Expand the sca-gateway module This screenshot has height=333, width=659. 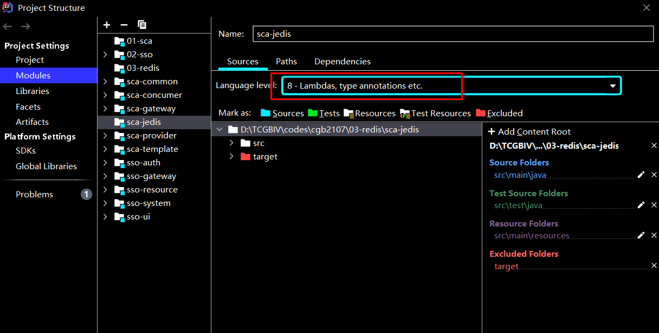pos(105,109)
